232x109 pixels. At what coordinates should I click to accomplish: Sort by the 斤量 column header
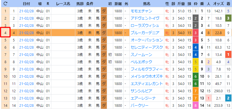181,4
